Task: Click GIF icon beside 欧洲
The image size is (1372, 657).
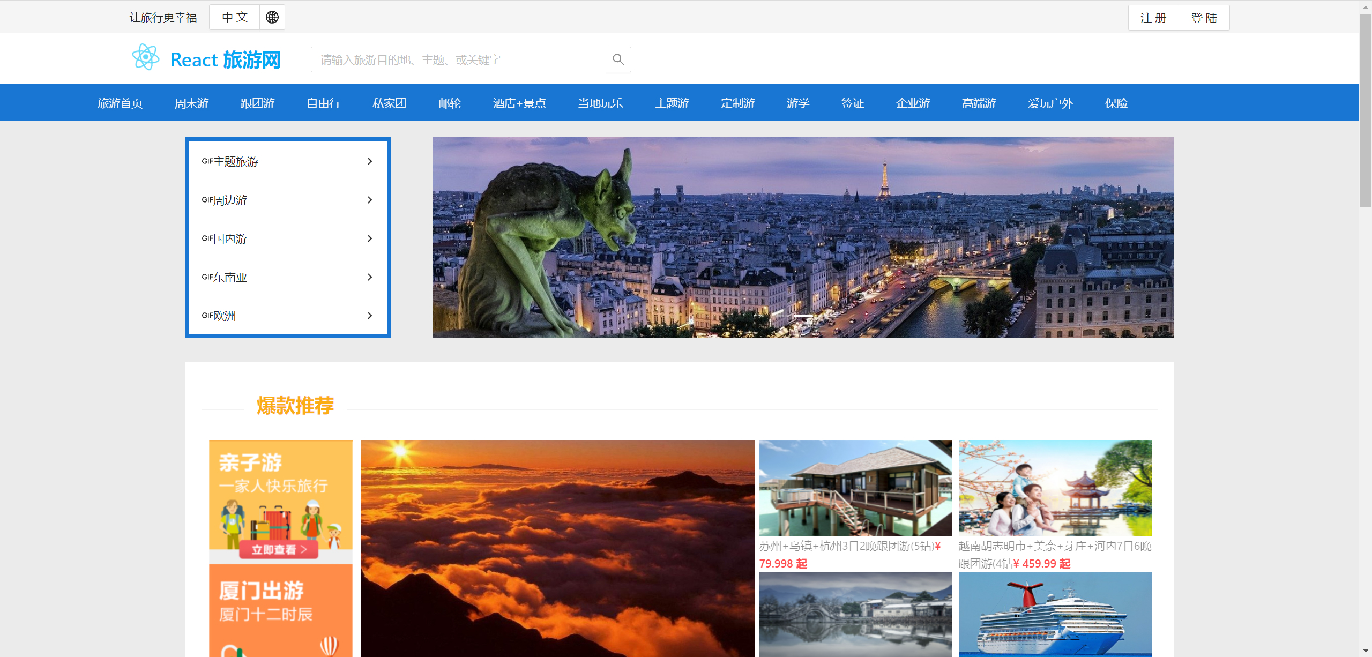Action: click(207, 316)
